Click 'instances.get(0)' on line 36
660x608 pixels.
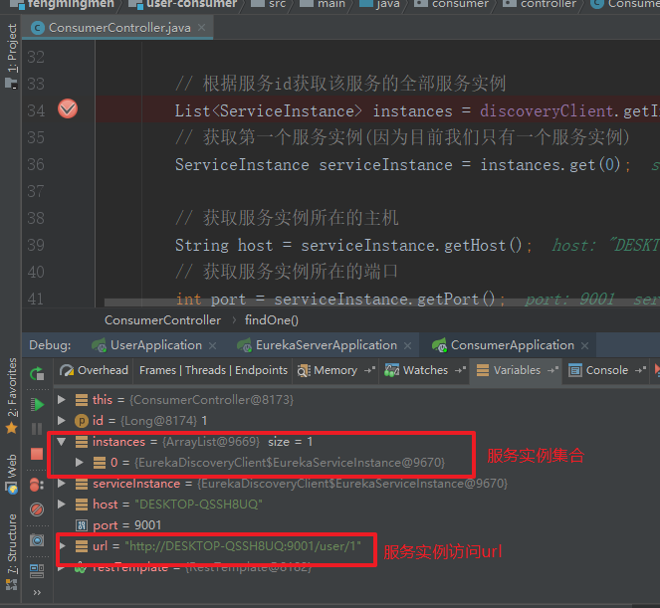tap(550, 165)
